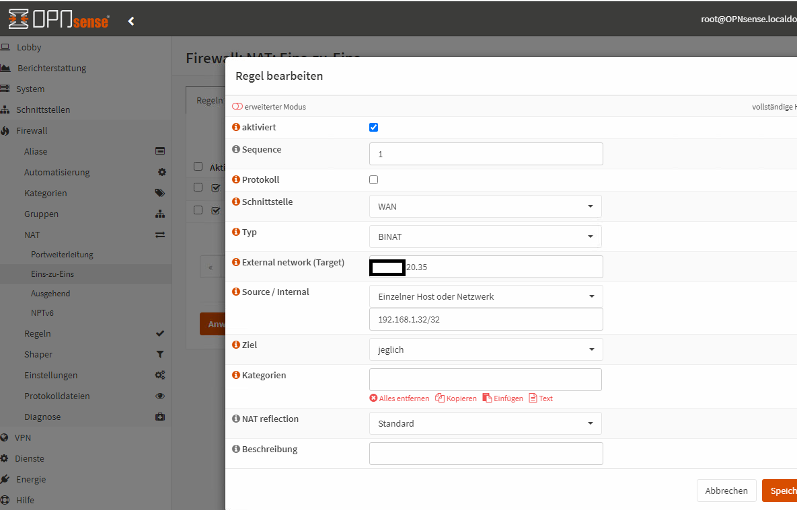Show help info for Schnittstelle field
This screenshot has width=797, height=510.
(236, 201)
